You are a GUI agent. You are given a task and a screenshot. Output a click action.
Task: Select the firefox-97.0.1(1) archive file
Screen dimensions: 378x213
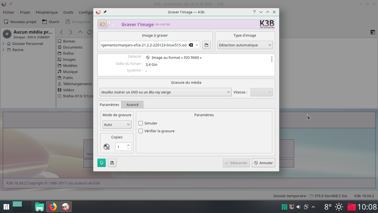pos(75,96)
